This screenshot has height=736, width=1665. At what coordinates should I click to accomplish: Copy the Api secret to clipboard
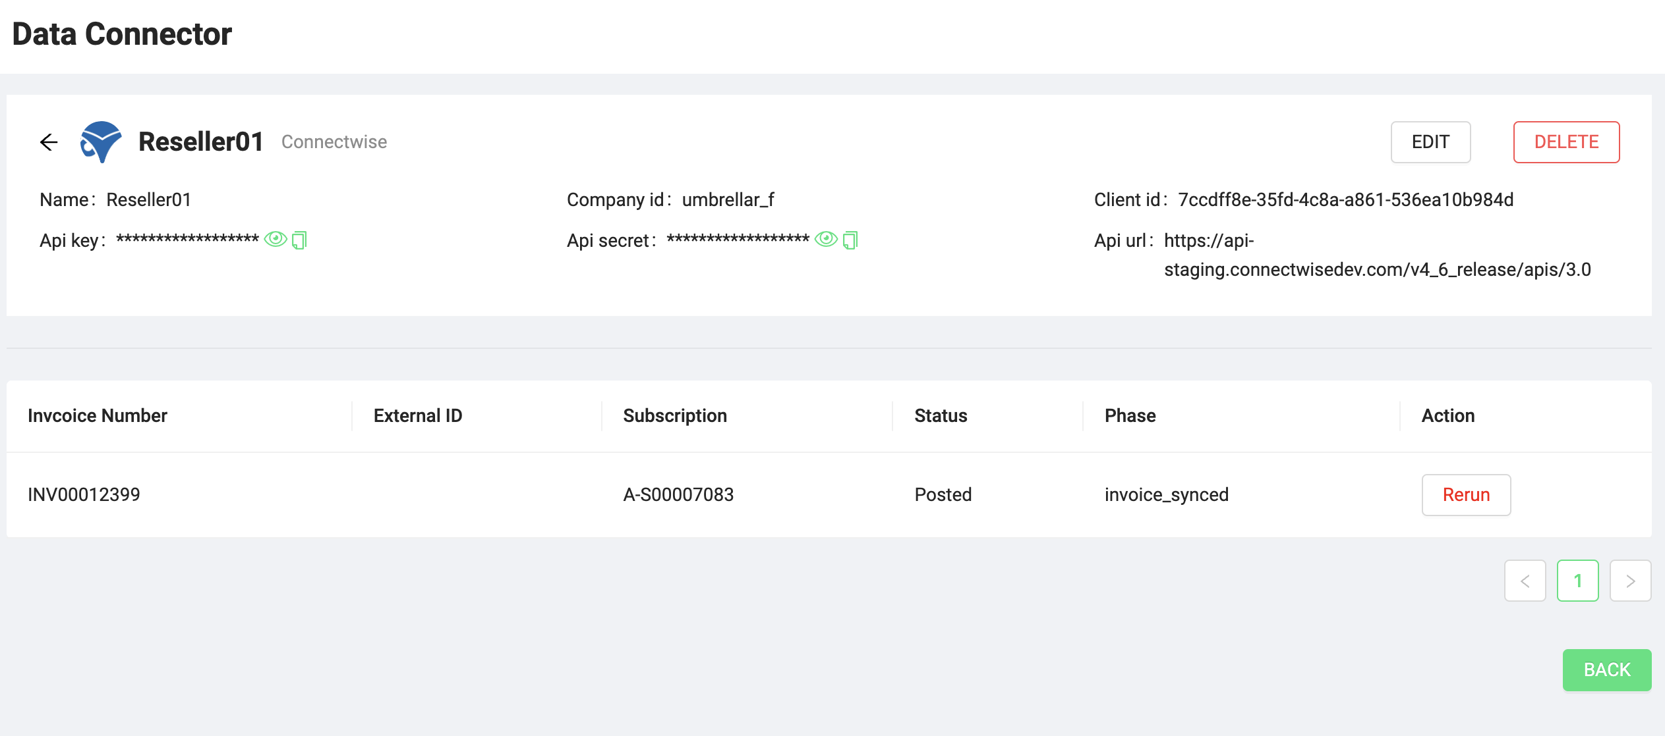click(x=850, y=240)
